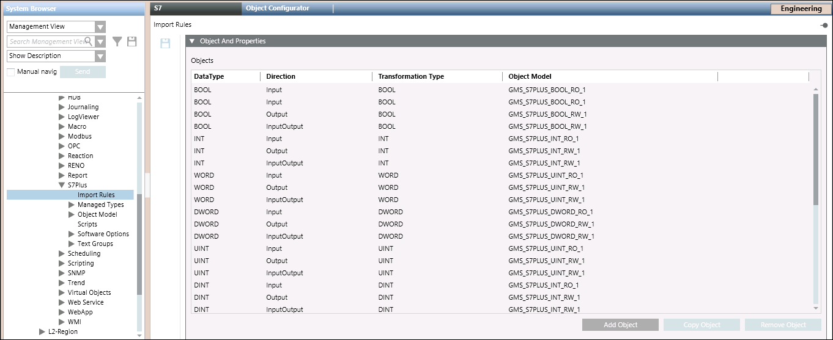
Task: Enable the Manual navigation checkbox
Action: point(11,72)
